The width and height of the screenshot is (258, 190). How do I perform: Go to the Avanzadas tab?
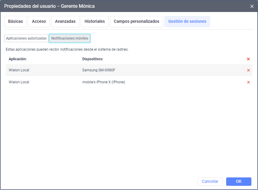coord(65,22)
